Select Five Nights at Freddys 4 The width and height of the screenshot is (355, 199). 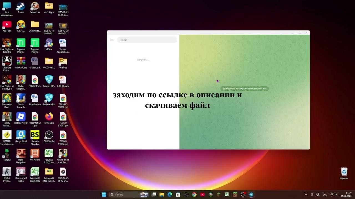7,82
